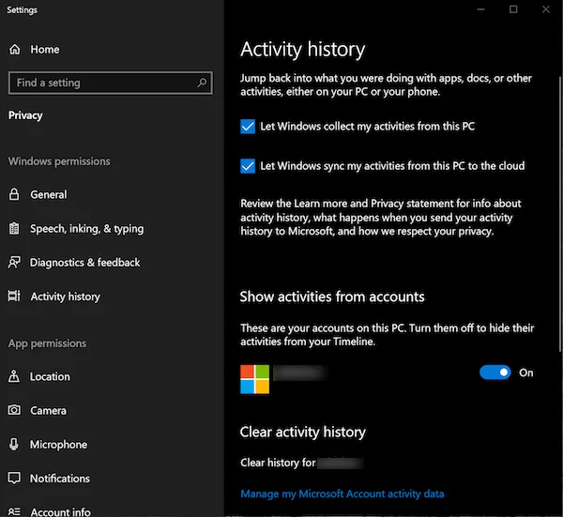Select the General menu label
The image size is (563, 517).
click(48, 194)
